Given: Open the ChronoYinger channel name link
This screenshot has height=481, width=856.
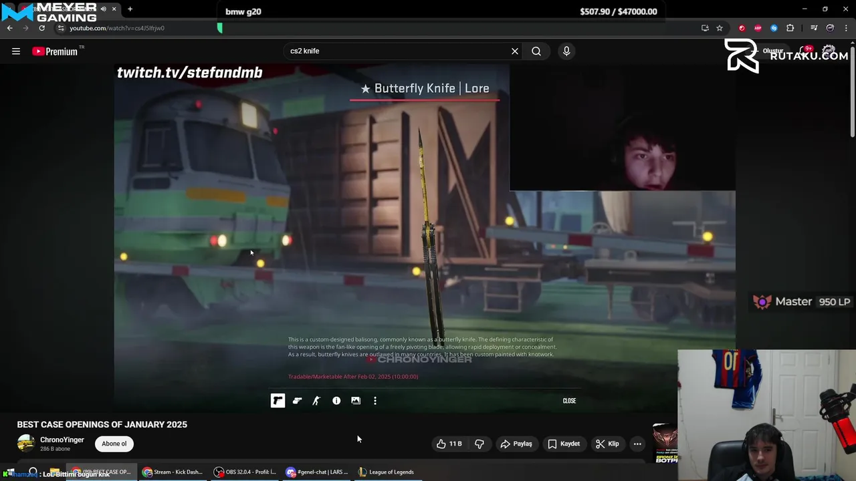Looking at the screenshot, I should [x=62, y=440].
